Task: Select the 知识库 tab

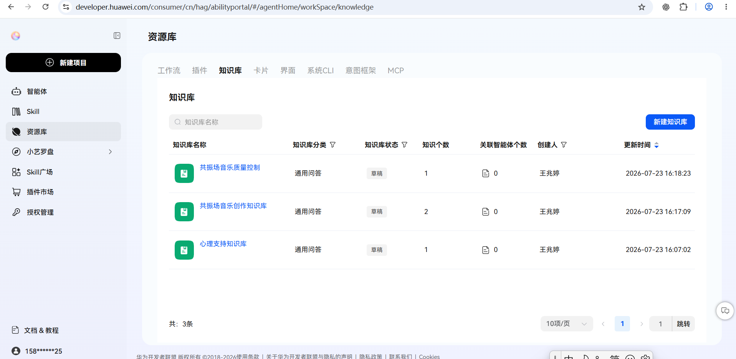Action: (230, 71)
